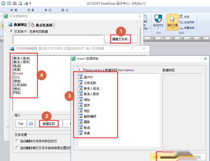Select the 公司名称 data field
Image resolution: width=210 pixels, height=161 pixels.
pyautogui.click(x=87, y=83)
